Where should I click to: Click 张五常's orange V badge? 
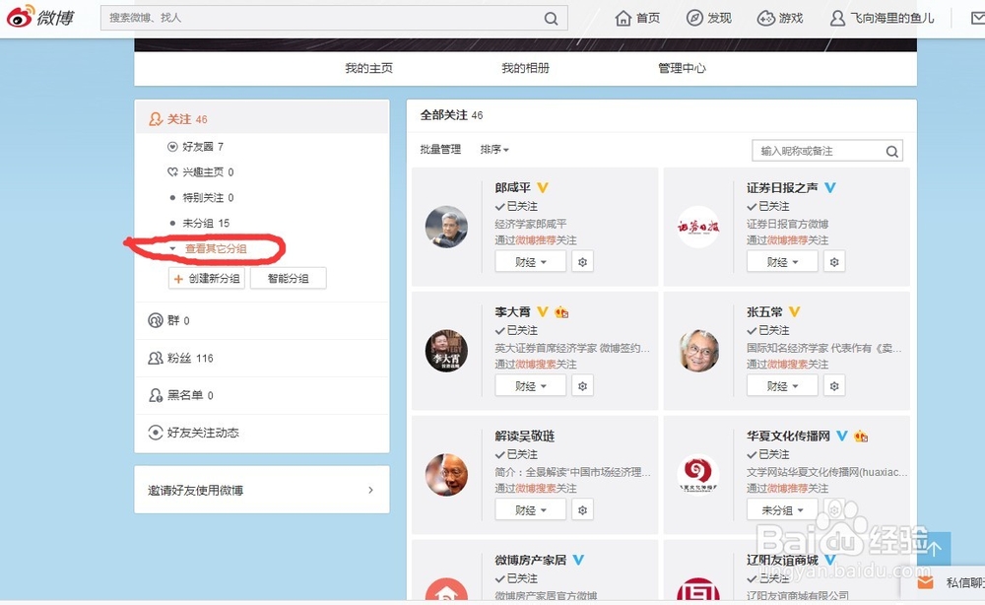(x=794, y=311)
